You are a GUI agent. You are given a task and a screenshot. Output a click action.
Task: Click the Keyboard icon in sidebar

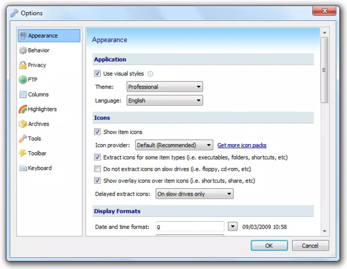click(23, 168)
